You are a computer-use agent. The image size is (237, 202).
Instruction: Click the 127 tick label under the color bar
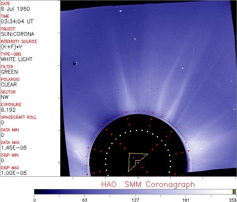coord(135,199)
